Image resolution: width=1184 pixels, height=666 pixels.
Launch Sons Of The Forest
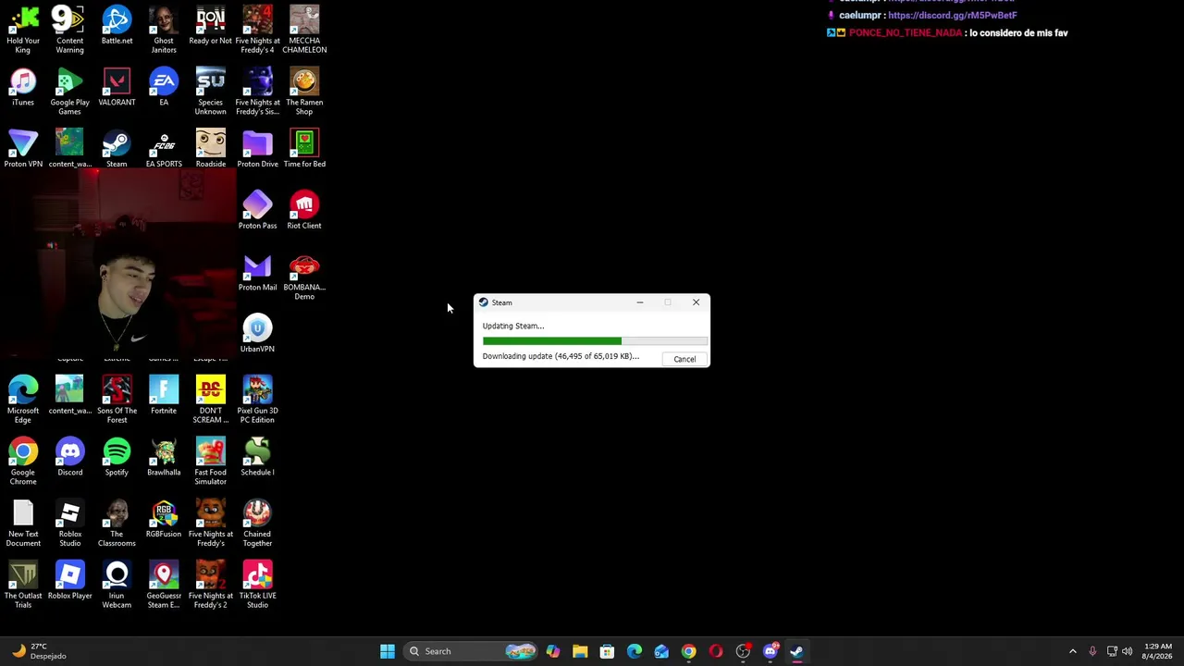click(117, 400)
